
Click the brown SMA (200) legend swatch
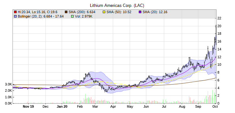66,12
